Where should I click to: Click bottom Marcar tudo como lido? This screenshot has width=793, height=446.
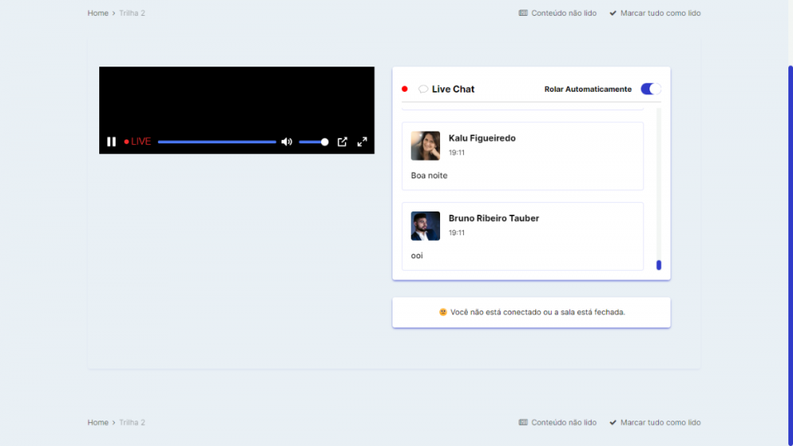[x=655, y=423]
